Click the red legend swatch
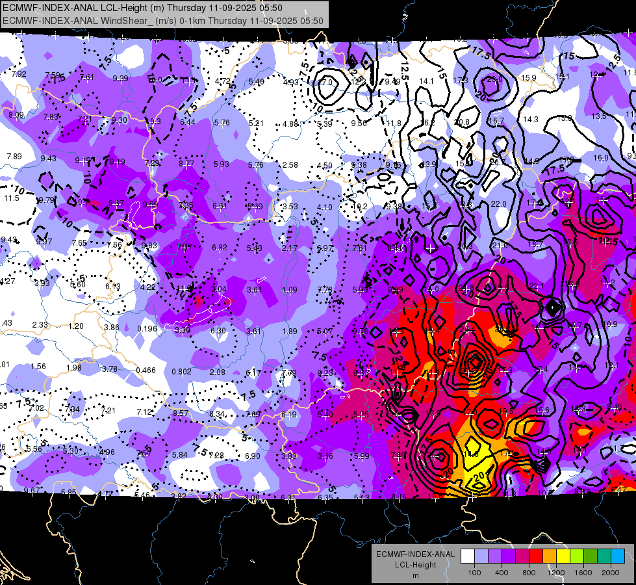636x585 pixels. click(536, 556)
